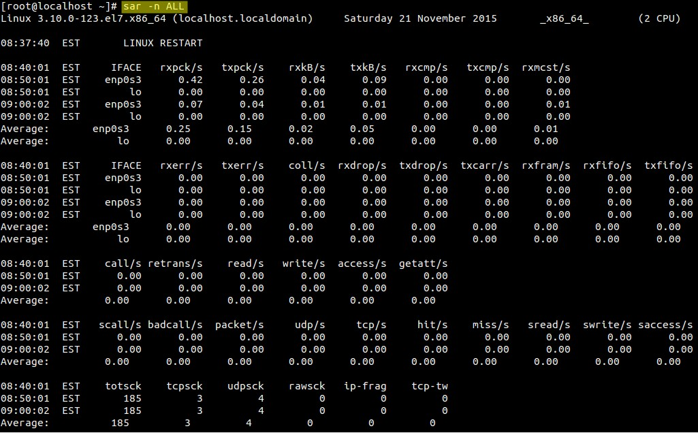Click the 'sread/s' column header
The image size is (698, 433).
[550, 325]
